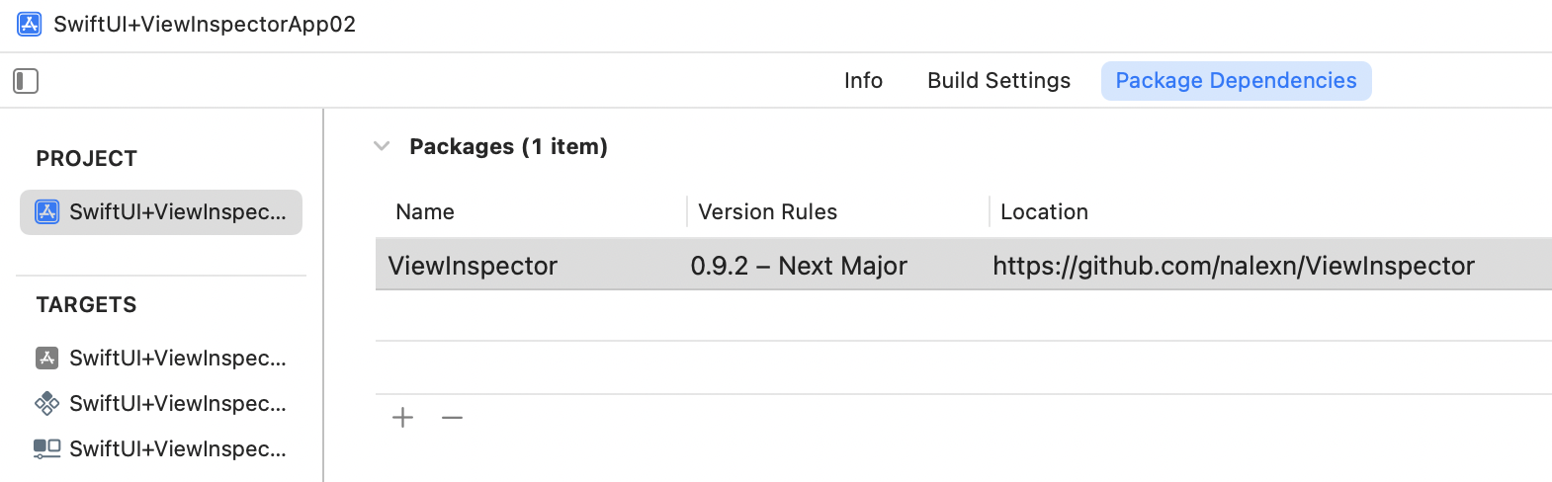Open the Info tab
The height and width of the screenshot is (482, 1552).
pyautogui.click(x=863, y=81)
